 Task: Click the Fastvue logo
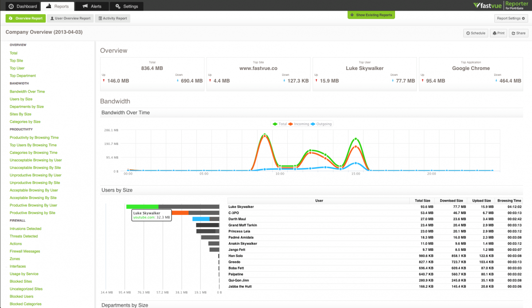coord(488,6)
